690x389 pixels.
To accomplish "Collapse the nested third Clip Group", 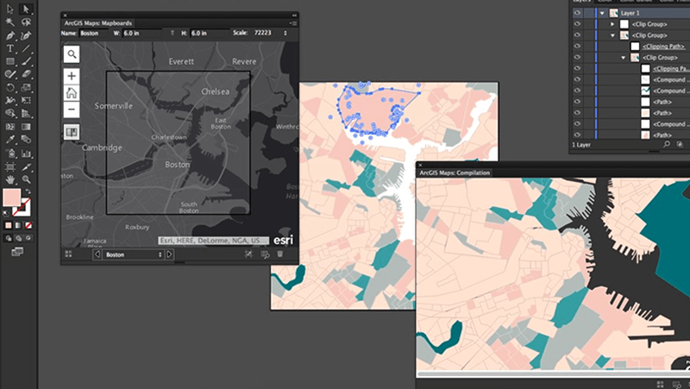I will click(623, 58).
